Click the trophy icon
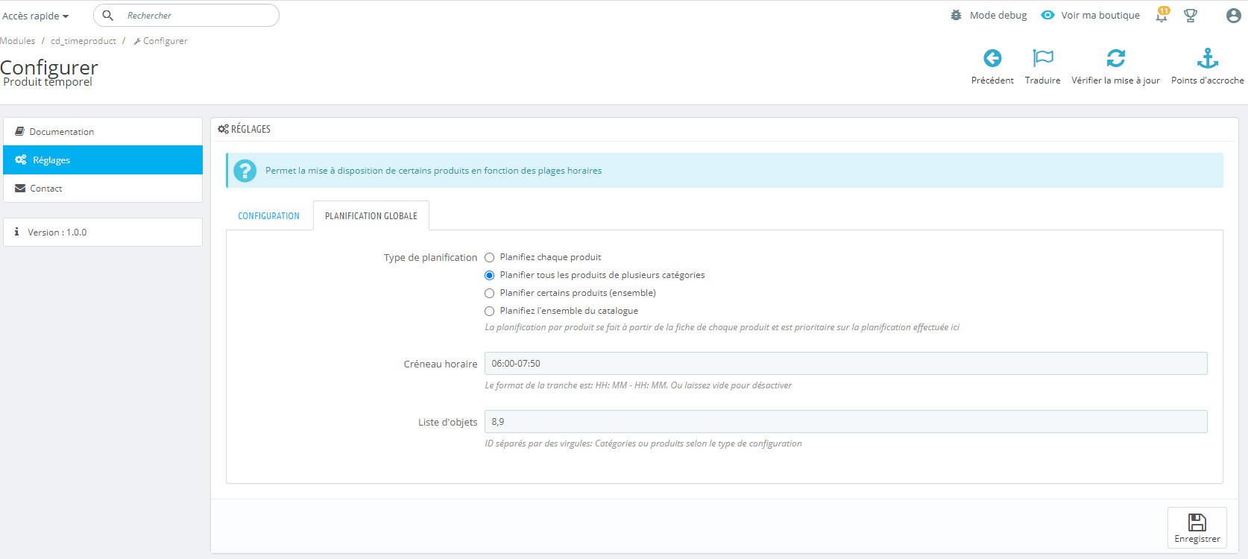The image size is (1248, 559). [1191, 15]
